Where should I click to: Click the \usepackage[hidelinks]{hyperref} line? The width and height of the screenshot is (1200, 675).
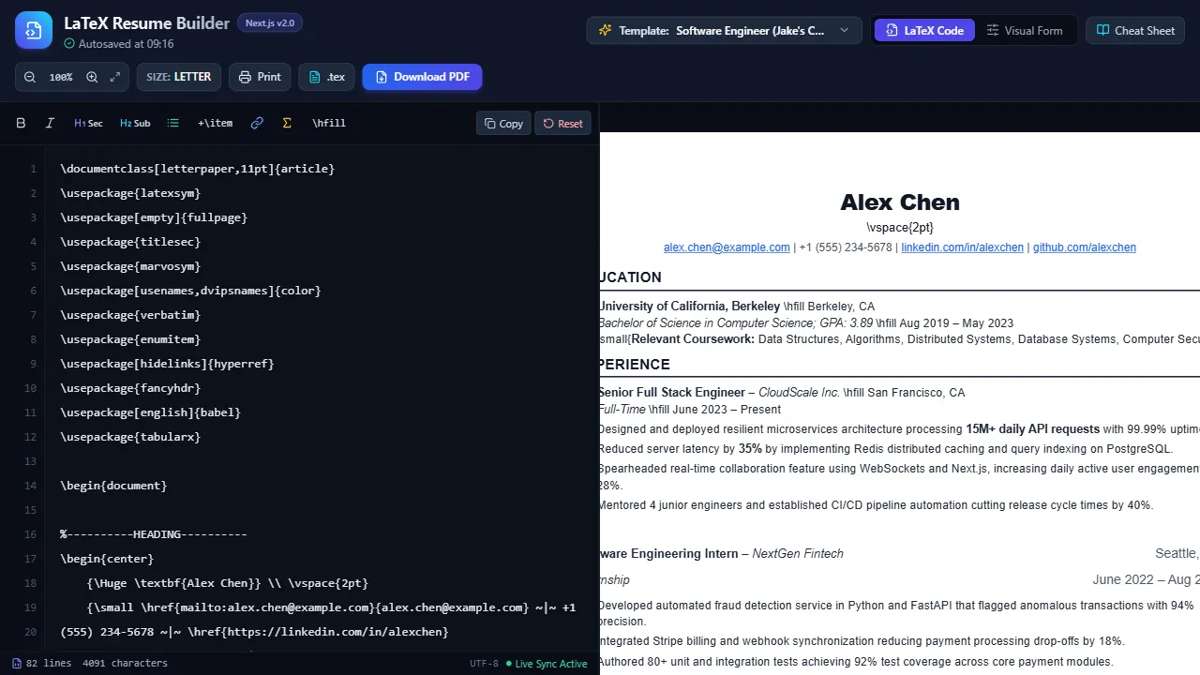tap(167, 364)
